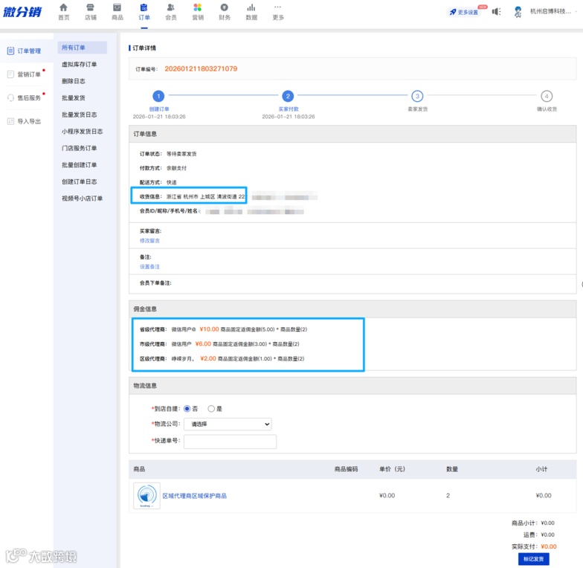Click the order number 20260121180327 1079
This screenshot has height=568, width=583.
tap(201, 68)
